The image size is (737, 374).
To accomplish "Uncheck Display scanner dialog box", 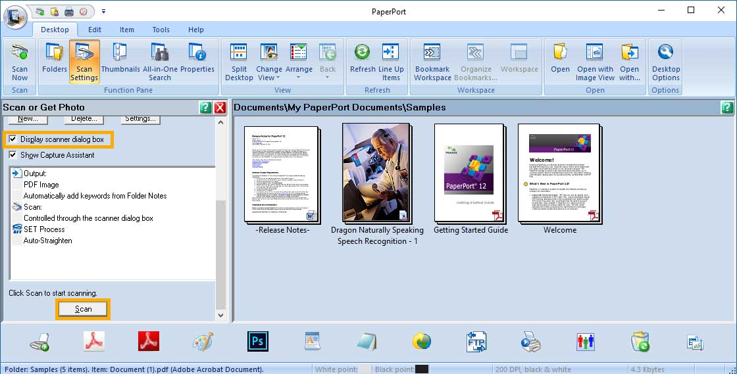I will coord(13,139).
